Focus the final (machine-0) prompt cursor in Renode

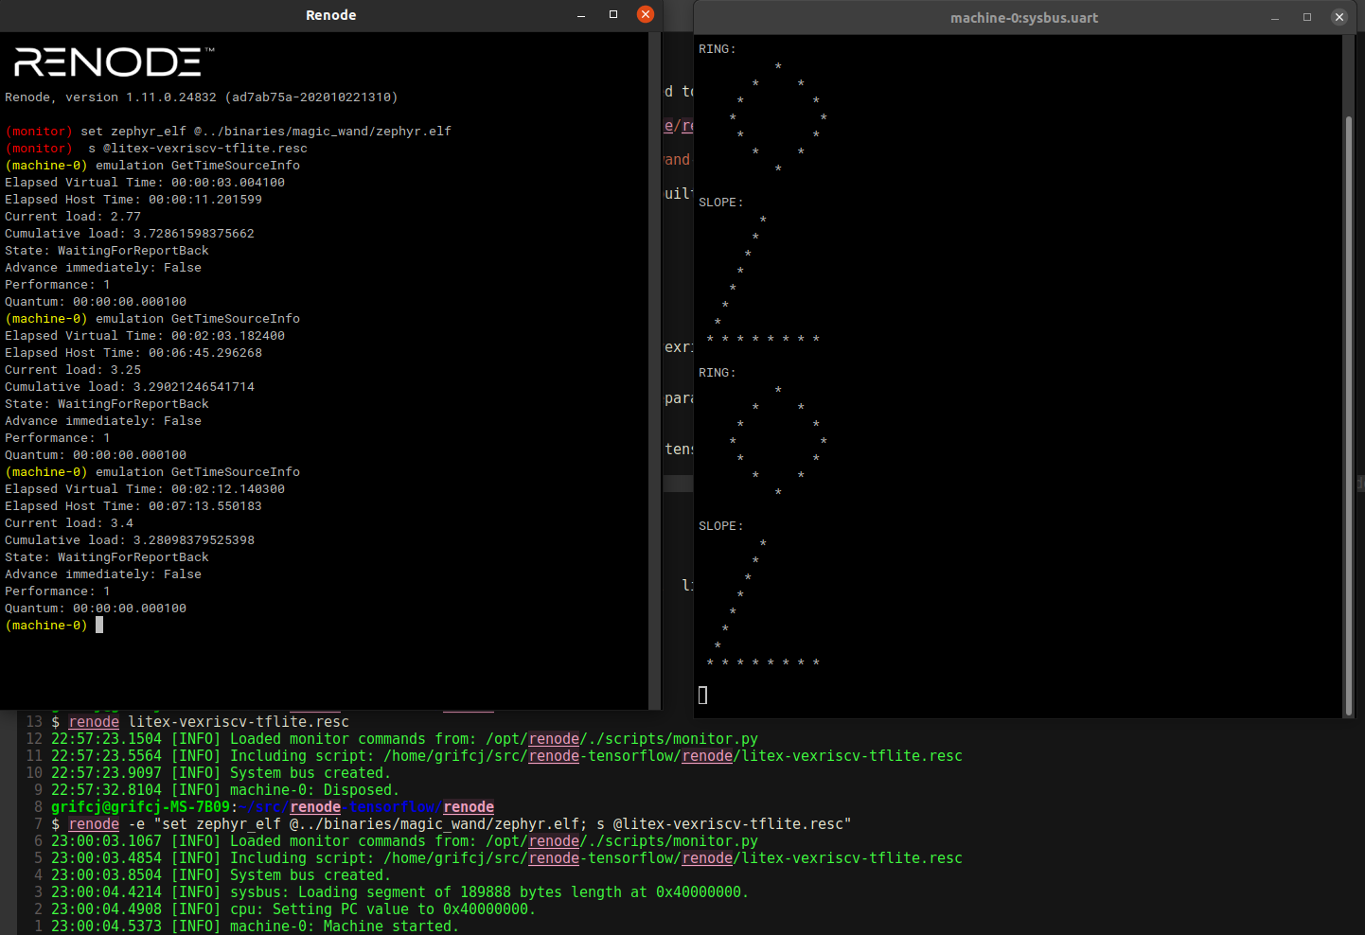[99, 626]
